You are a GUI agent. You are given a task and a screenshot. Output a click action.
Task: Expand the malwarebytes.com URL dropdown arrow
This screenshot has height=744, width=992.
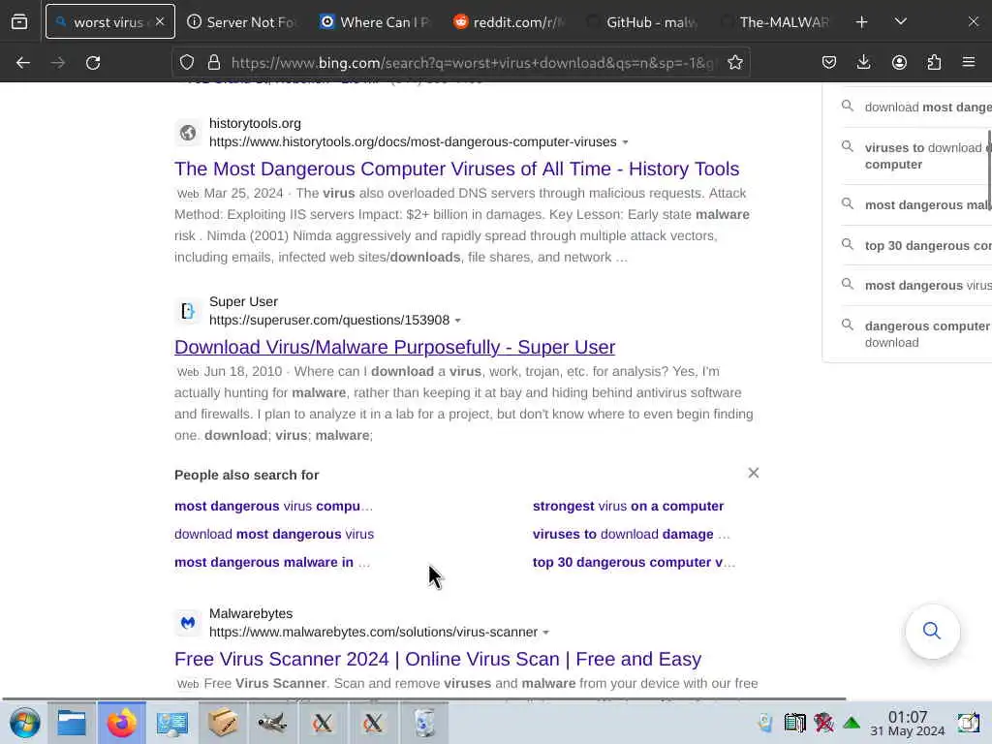[546, 633]
